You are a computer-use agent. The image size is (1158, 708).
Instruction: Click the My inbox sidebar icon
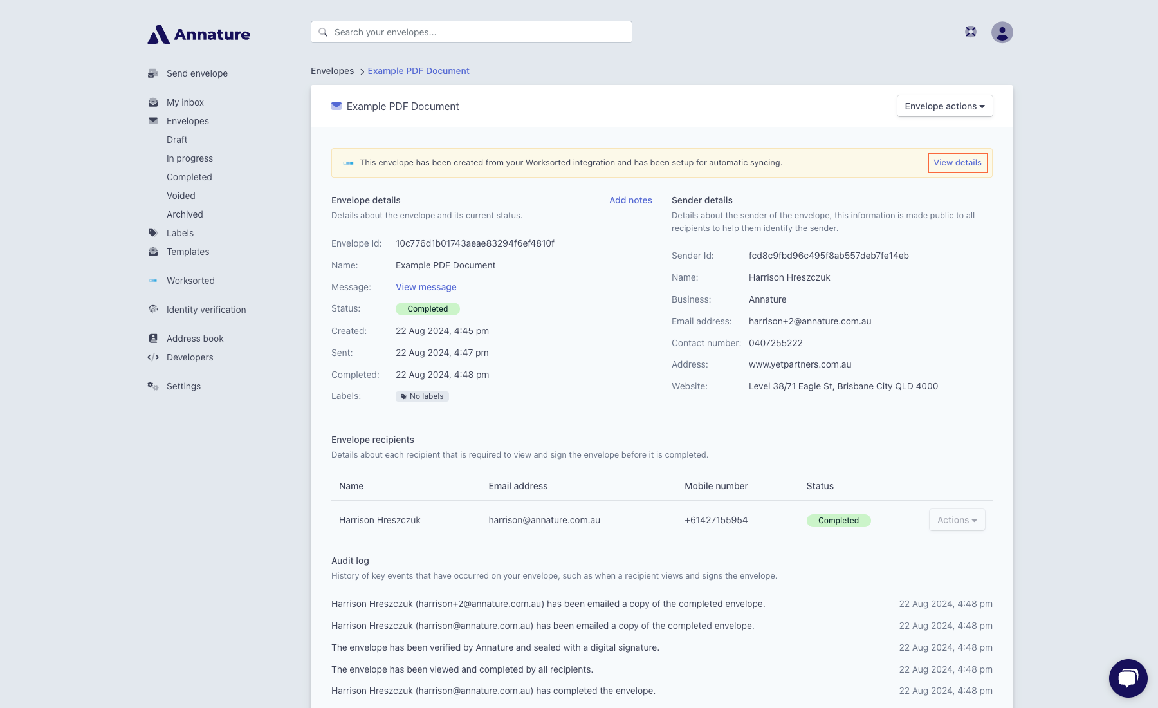pos(153,102)
